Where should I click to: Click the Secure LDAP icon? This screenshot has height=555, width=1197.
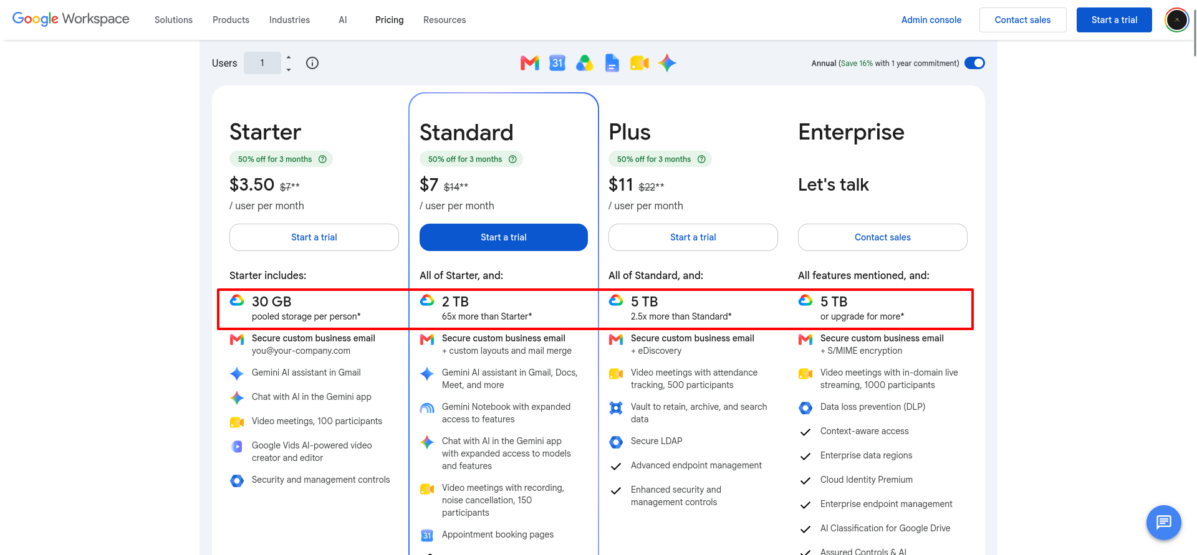coord(616,442)
